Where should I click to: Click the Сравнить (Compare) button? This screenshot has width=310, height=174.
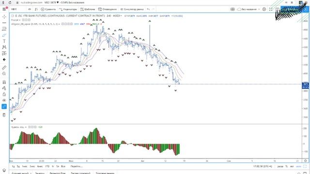(48, 9)
